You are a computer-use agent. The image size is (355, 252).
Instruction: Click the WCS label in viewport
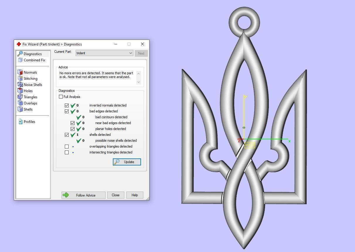click(249, 145)
